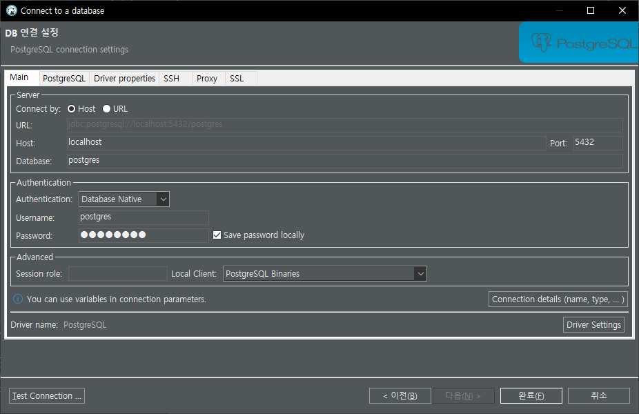This screenshot has height=414, width=639.
Task: Click the 'DB 연결 설정' heading
Action: (32, 32)
